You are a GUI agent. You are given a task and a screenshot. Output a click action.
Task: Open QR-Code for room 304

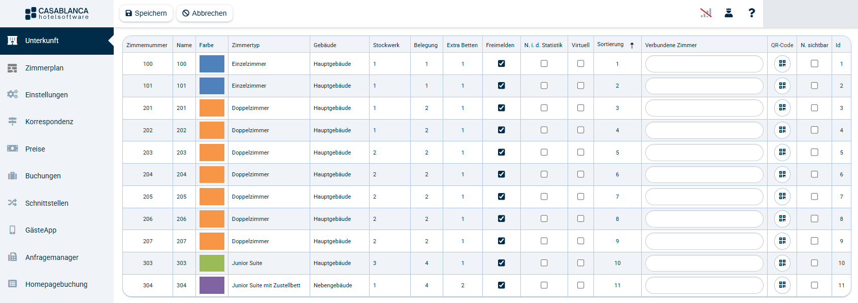click(782, 285)
